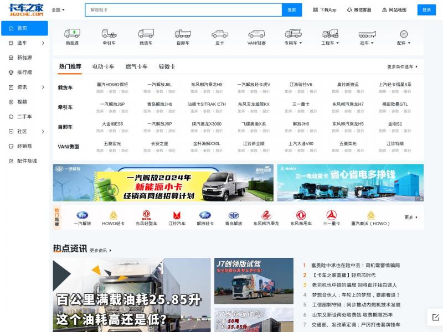Select the 江铃汽车 brand logo
This screenshot has height=332, width=443.
point(177,215)
